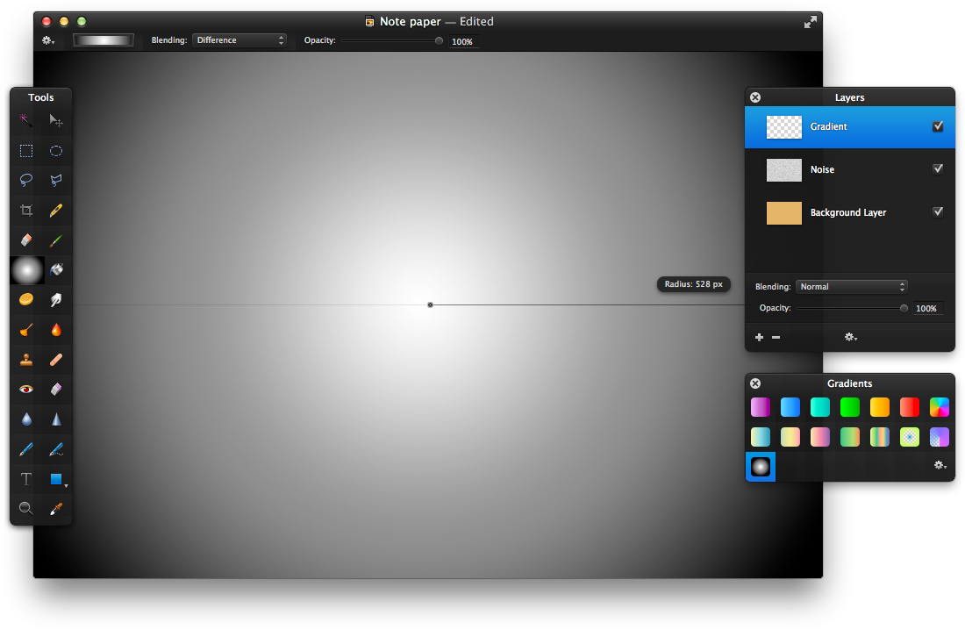Choose the Red Eye tool
Viewport: 965px width, 630px height.
26,389
